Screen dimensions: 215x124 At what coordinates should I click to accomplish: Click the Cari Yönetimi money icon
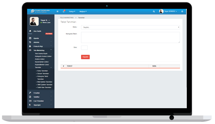pyautogui.click(x=30, y=101)
